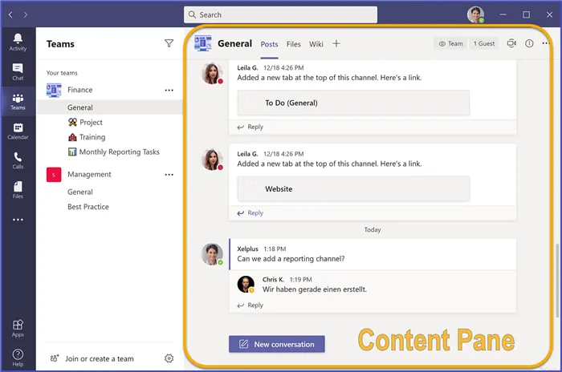Filter teams using the funnel icon
This screenshot has height=372, width=562.
[x=169, y=44]
